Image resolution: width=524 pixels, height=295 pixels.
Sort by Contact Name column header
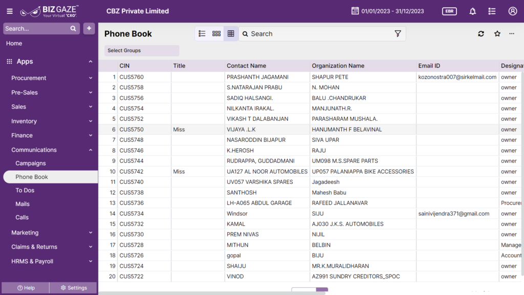coord(246,66)
